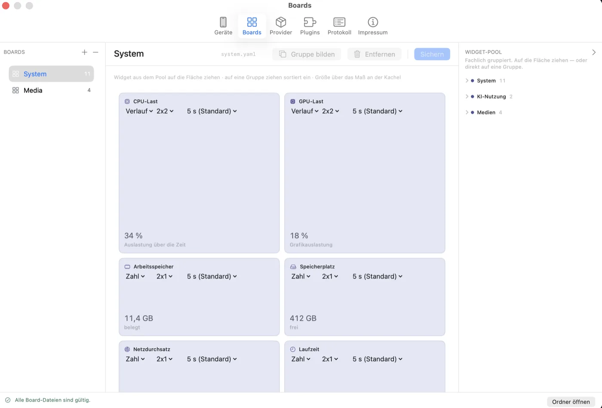Open Netzdurchsatz interval dropdown

[212, 359]
